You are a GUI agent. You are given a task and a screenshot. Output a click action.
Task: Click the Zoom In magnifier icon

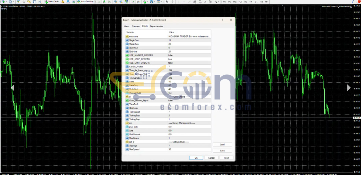click(116, 2)
